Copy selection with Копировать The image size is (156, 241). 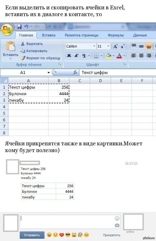tap(34, 51)
